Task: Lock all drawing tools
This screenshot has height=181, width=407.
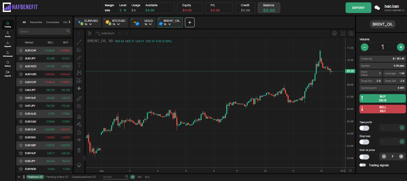Action: tap(79, 132)
